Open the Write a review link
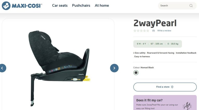This screenshot has width=199, height=110. (x=164, y=31)
